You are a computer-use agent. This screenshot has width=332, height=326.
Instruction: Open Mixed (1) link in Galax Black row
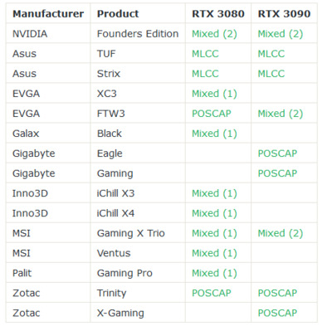214,134
